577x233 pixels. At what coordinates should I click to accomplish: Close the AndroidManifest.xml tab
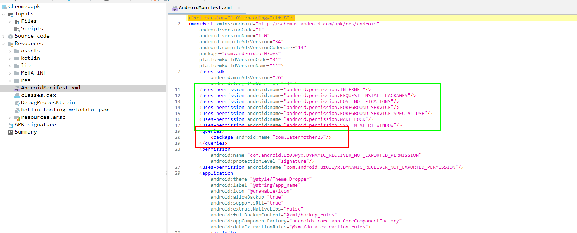(239, 8)
